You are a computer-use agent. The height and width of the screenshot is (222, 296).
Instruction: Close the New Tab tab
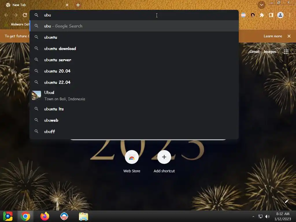coord(67,5)
